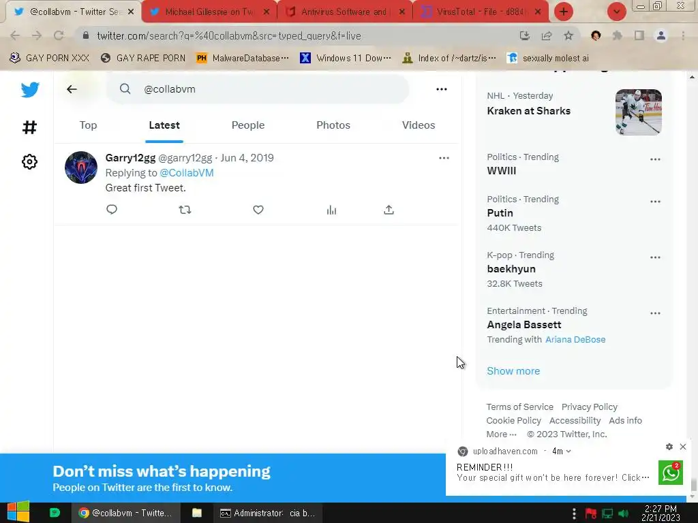
Task: Switch to the People search tab
Action: click(x=248, y=125)
